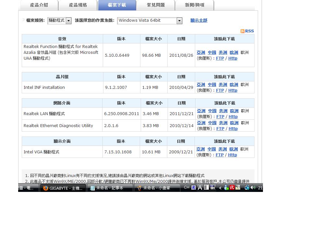
Task: Click 亞洲 link for Realtek Azalia audio driver
Action: point(201,52)
